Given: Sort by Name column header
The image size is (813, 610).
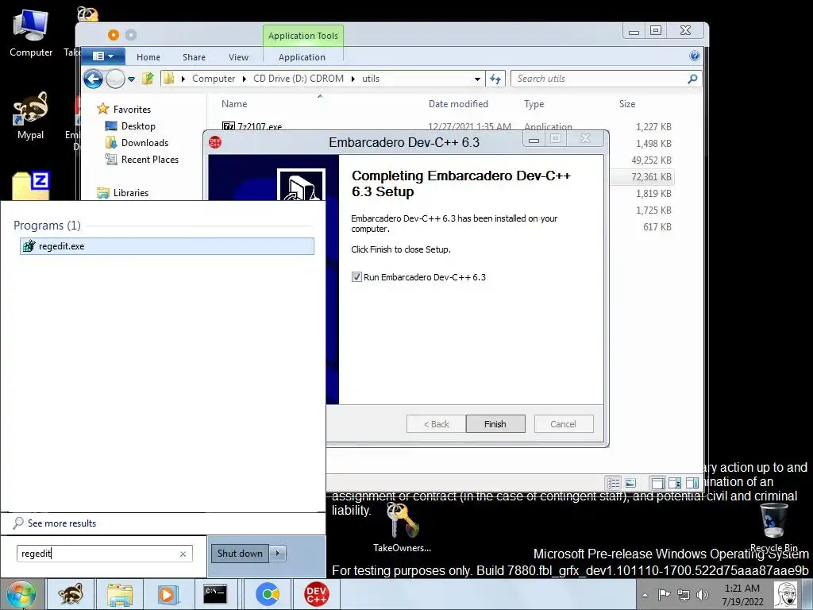Looking at the screenshot, I should (x=234, y=104).
